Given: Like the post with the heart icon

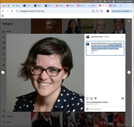Looking at the screenshot, I should click(87, 98).
